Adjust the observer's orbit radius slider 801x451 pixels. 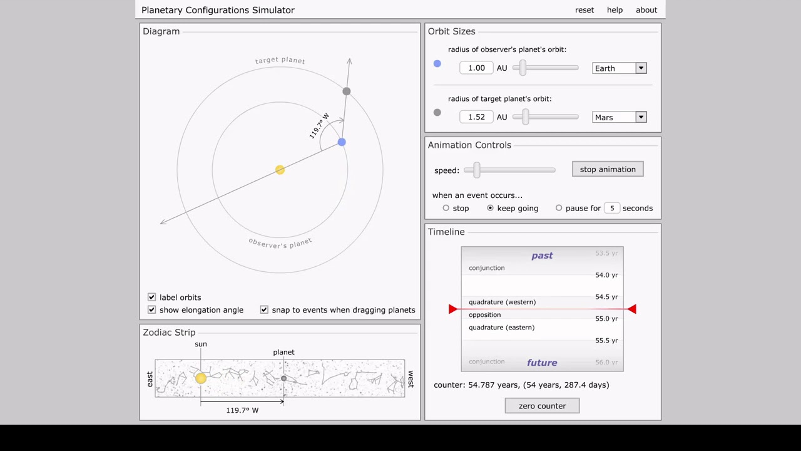(x=523, y=68)
